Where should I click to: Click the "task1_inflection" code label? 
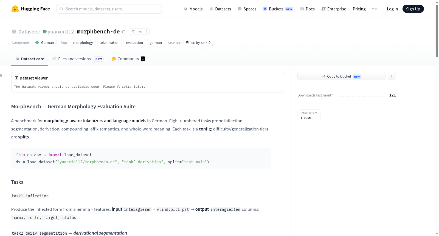click(x=30, y=196)
